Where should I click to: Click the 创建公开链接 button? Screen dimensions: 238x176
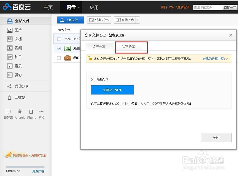(x=112, y=90)
